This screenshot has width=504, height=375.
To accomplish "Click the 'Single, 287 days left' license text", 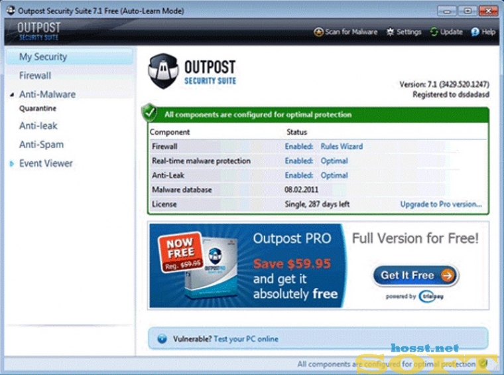I will [317, 204].
